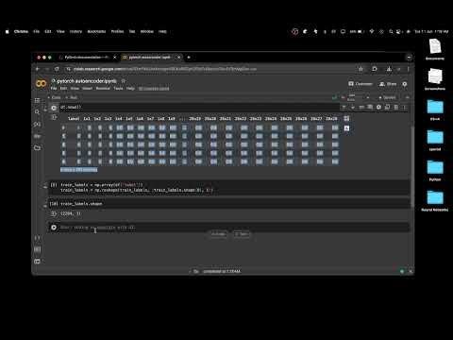Image resolution: width=453 pixels, height=340 pixels.
Task: Open Chrome three-dot menu
Action: pos(409,69)
